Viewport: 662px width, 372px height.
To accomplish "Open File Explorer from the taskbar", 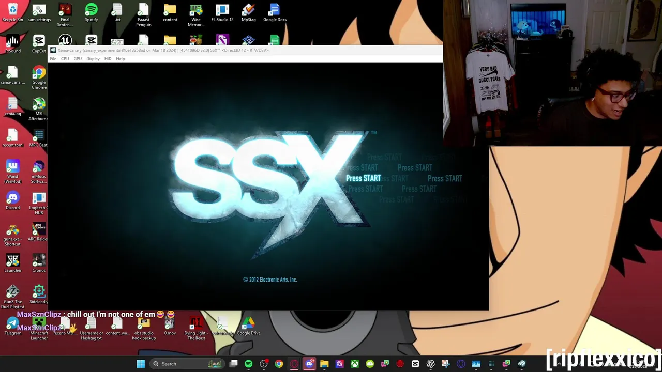I will (324, 364).
